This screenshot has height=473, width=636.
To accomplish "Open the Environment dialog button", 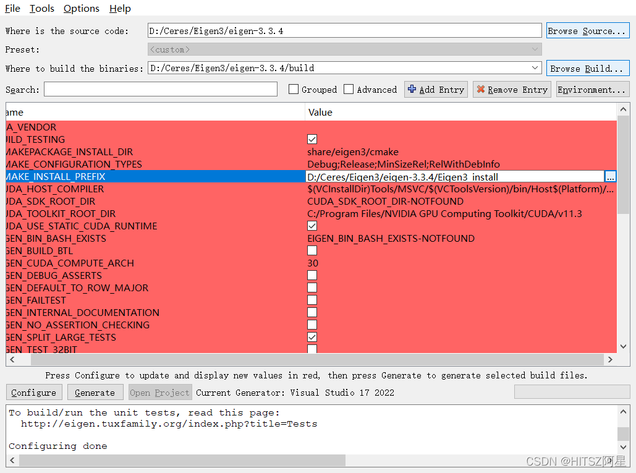I will coord(593,89).
